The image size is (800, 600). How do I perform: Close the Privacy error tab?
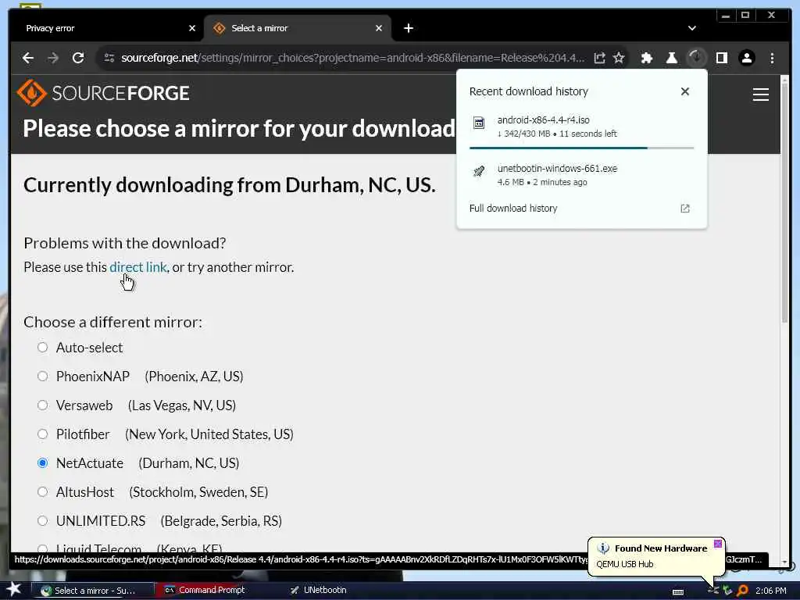[192, 29]
